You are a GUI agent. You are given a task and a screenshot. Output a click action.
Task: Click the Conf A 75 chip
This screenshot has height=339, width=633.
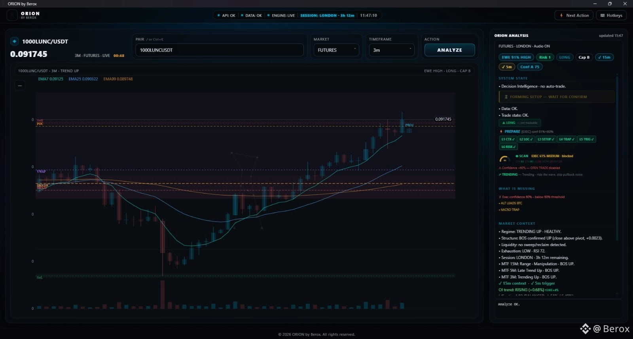(530, 67)
